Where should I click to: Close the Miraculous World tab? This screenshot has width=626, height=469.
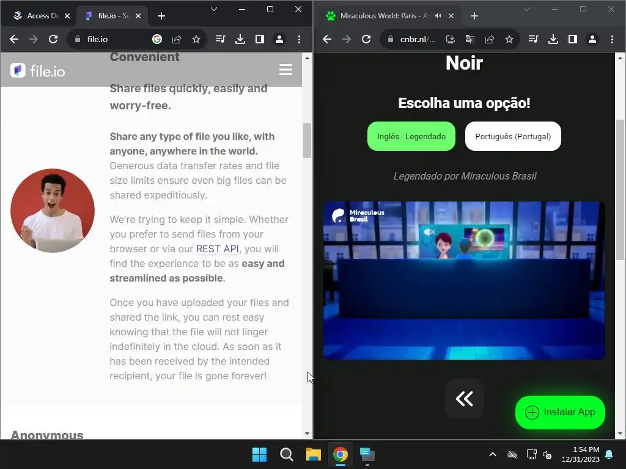pos(451,16)
